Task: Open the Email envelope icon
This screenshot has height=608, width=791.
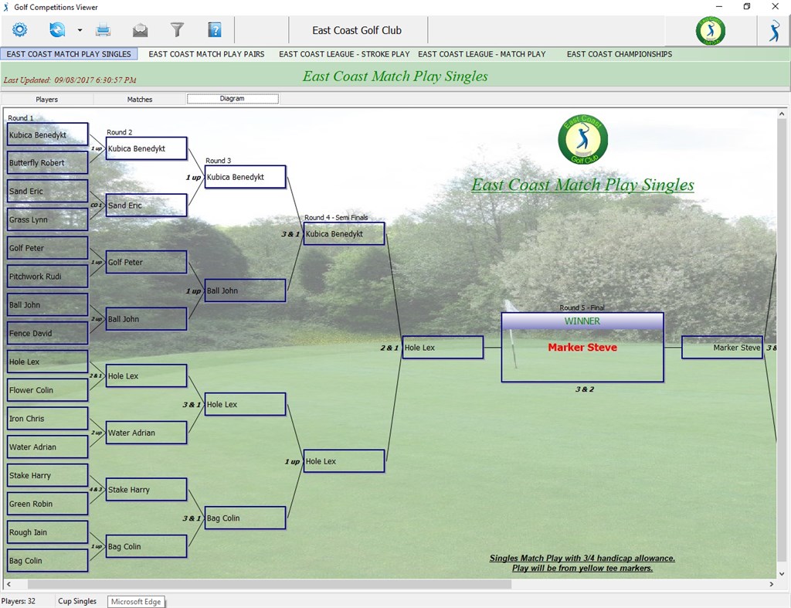Action: coord(140,29)
